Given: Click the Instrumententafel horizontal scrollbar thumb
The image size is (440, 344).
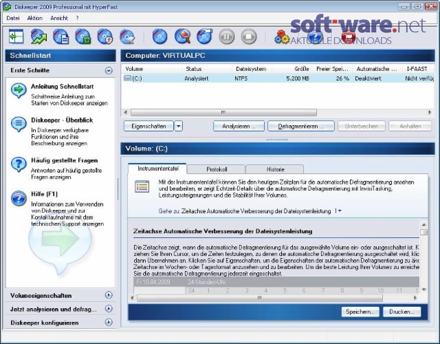Looking at the screenshot, I should point(260,298).
